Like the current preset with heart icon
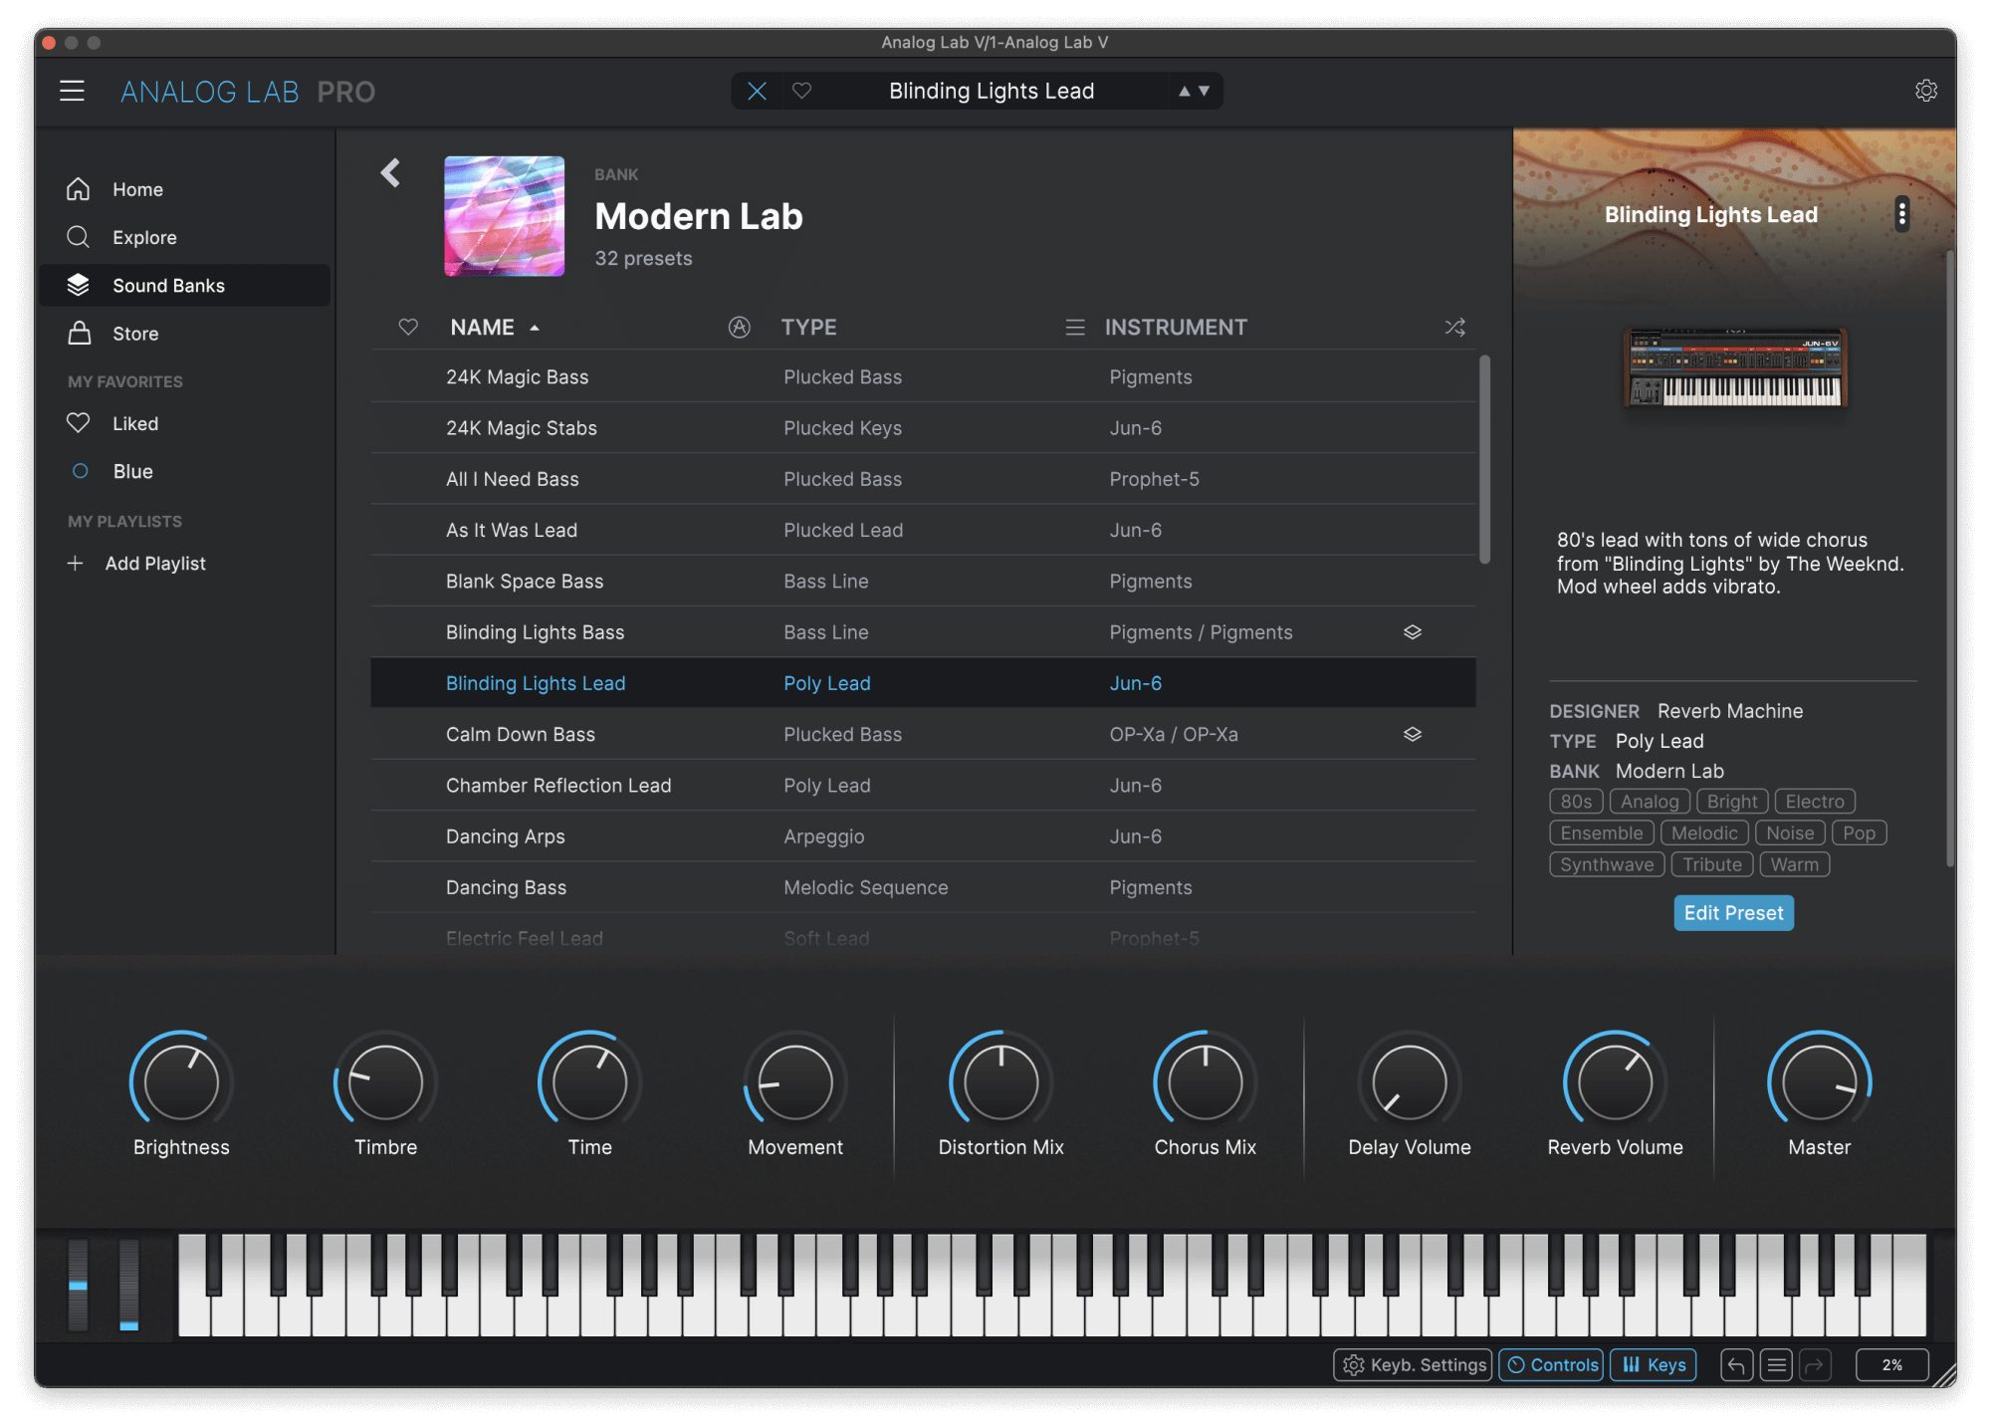Viewport: 1991px width, 1428px height. 801,92
